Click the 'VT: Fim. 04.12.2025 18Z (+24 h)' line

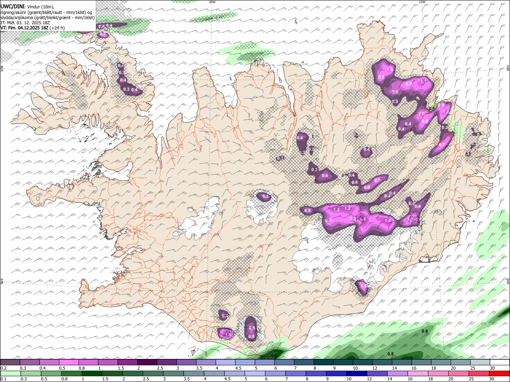pos(33,28)
